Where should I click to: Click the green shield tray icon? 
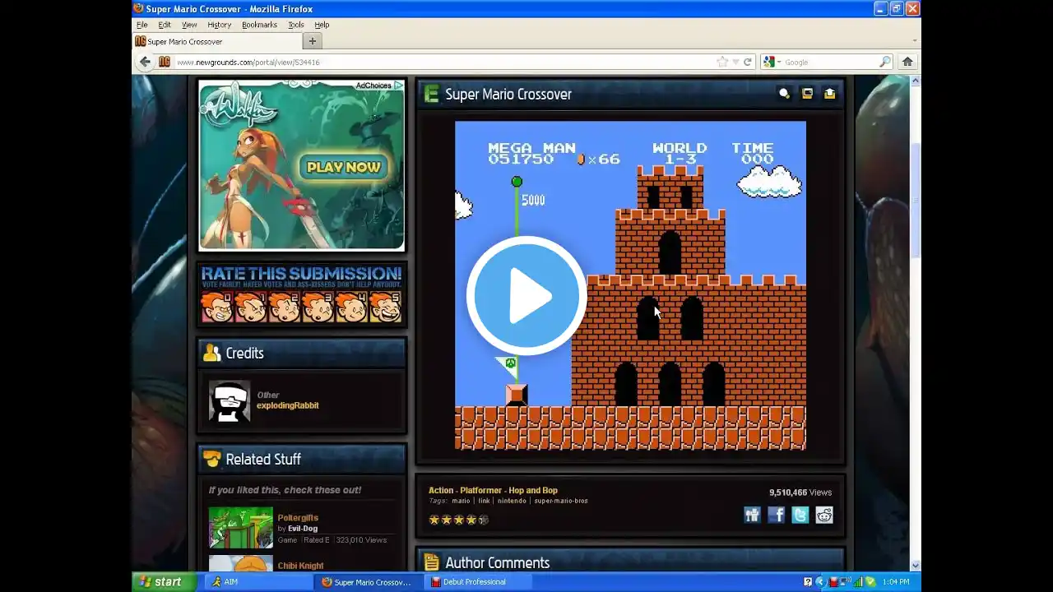tap(870, 582)
